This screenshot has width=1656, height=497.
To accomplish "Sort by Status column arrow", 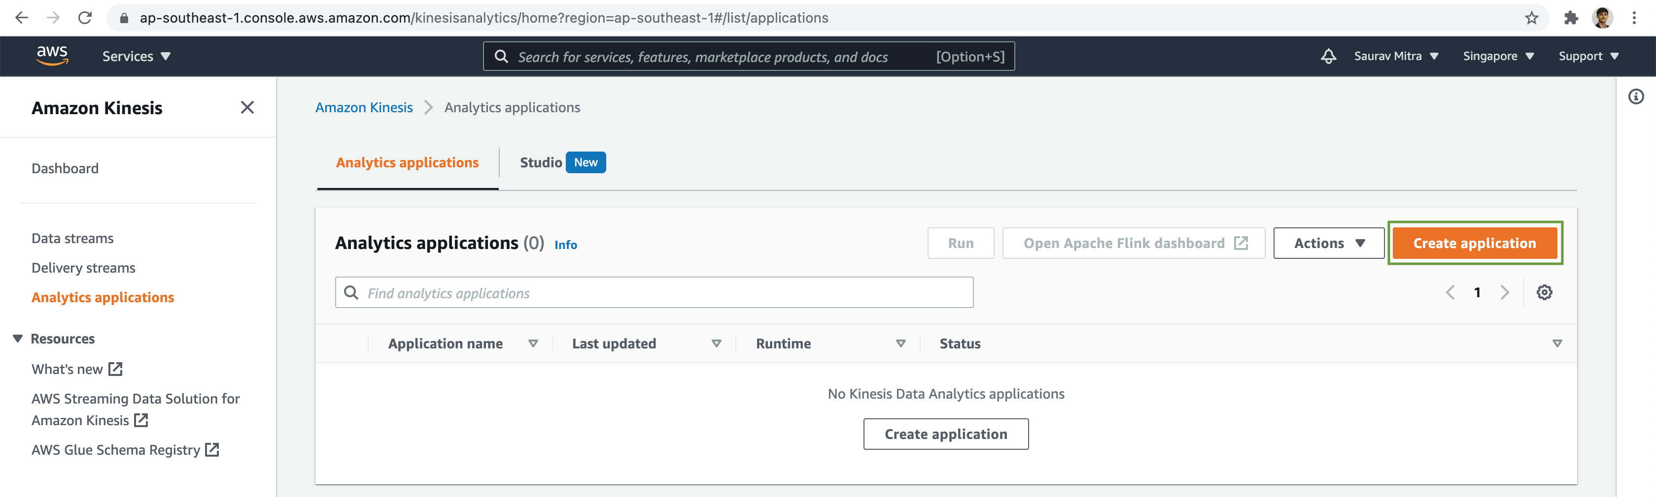I will pos(1557,344).
